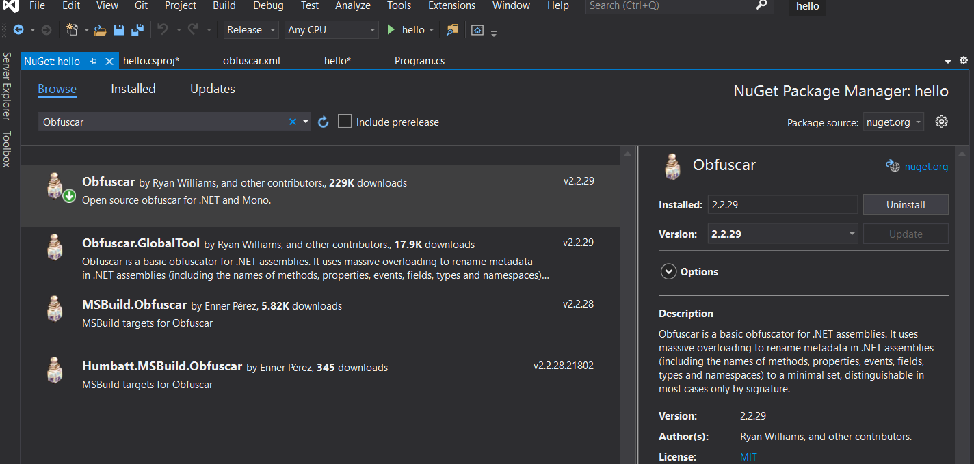974x464 pixels.
Task: Click the Obfuscar.GlobalTool package icon
Action: (55, 247)
